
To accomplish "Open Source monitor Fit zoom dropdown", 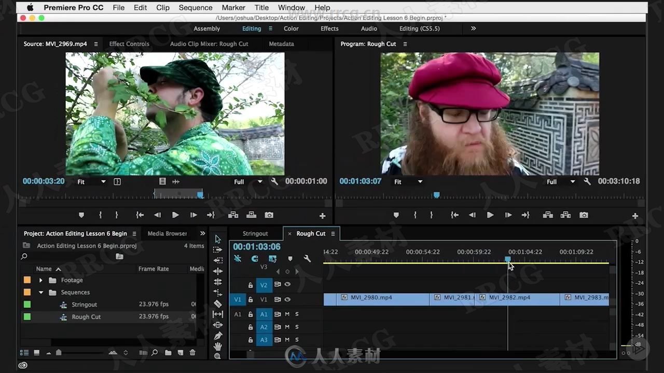I will (91, 182).
